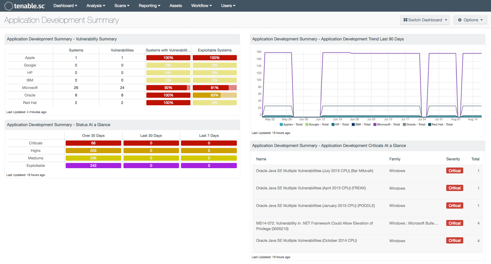
Task: Click the Name column header
Action: pos(261,159)
